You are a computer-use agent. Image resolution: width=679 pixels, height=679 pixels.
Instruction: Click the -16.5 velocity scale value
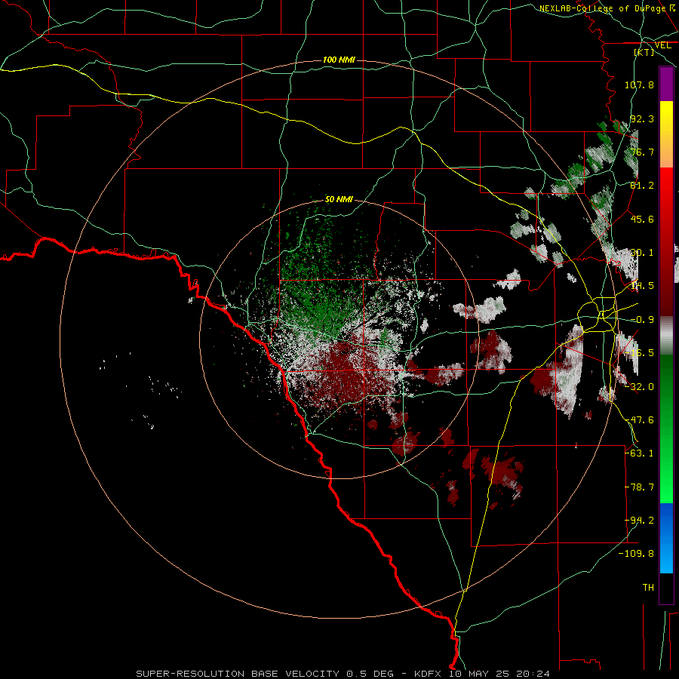point(639,353)
